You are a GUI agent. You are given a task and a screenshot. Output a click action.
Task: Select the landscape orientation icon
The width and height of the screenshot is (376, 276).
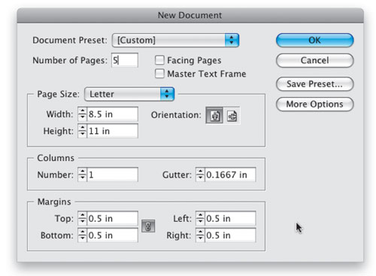point(232,116)
